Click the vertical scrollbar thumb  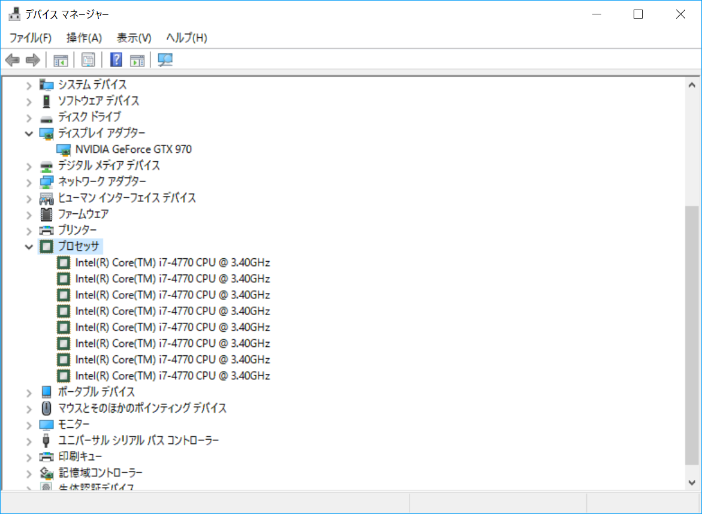pyautogui.click(x=692, y=335)
